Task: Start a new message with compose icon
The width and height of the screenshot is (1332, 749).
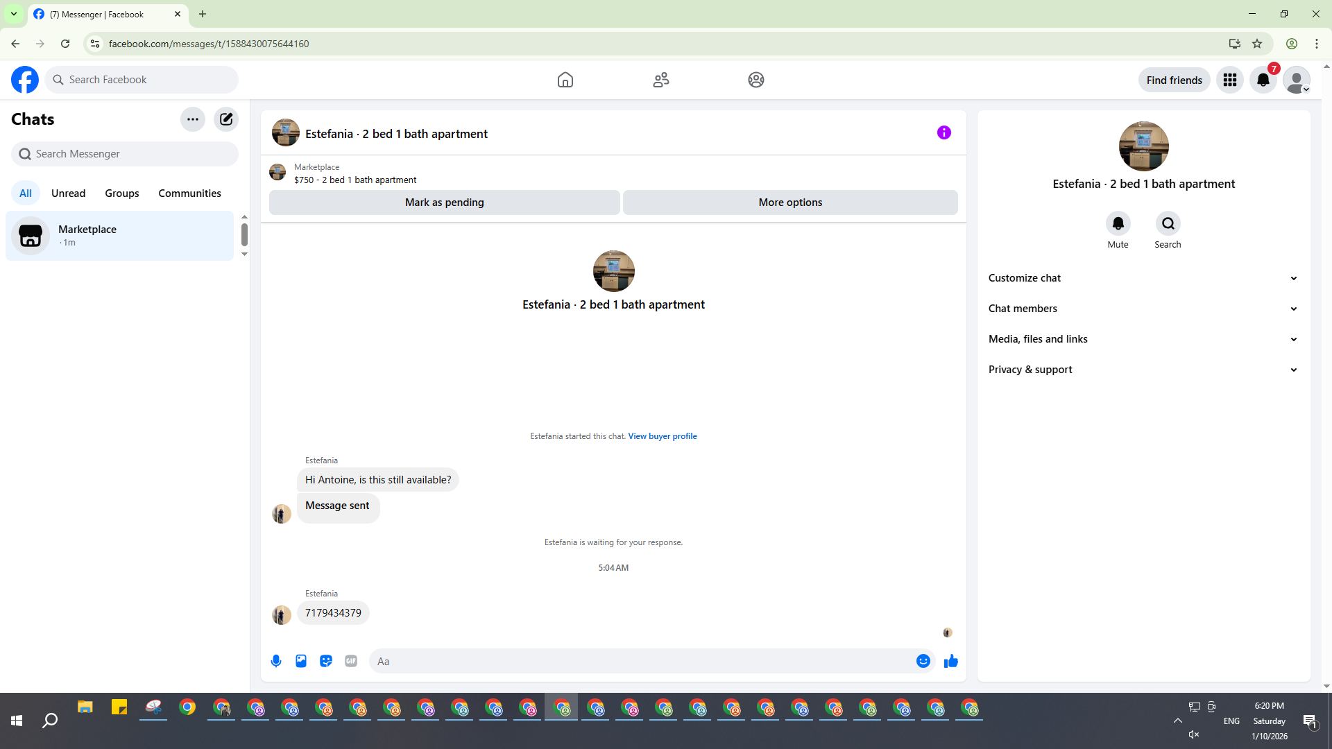Action: coord(226,119)
